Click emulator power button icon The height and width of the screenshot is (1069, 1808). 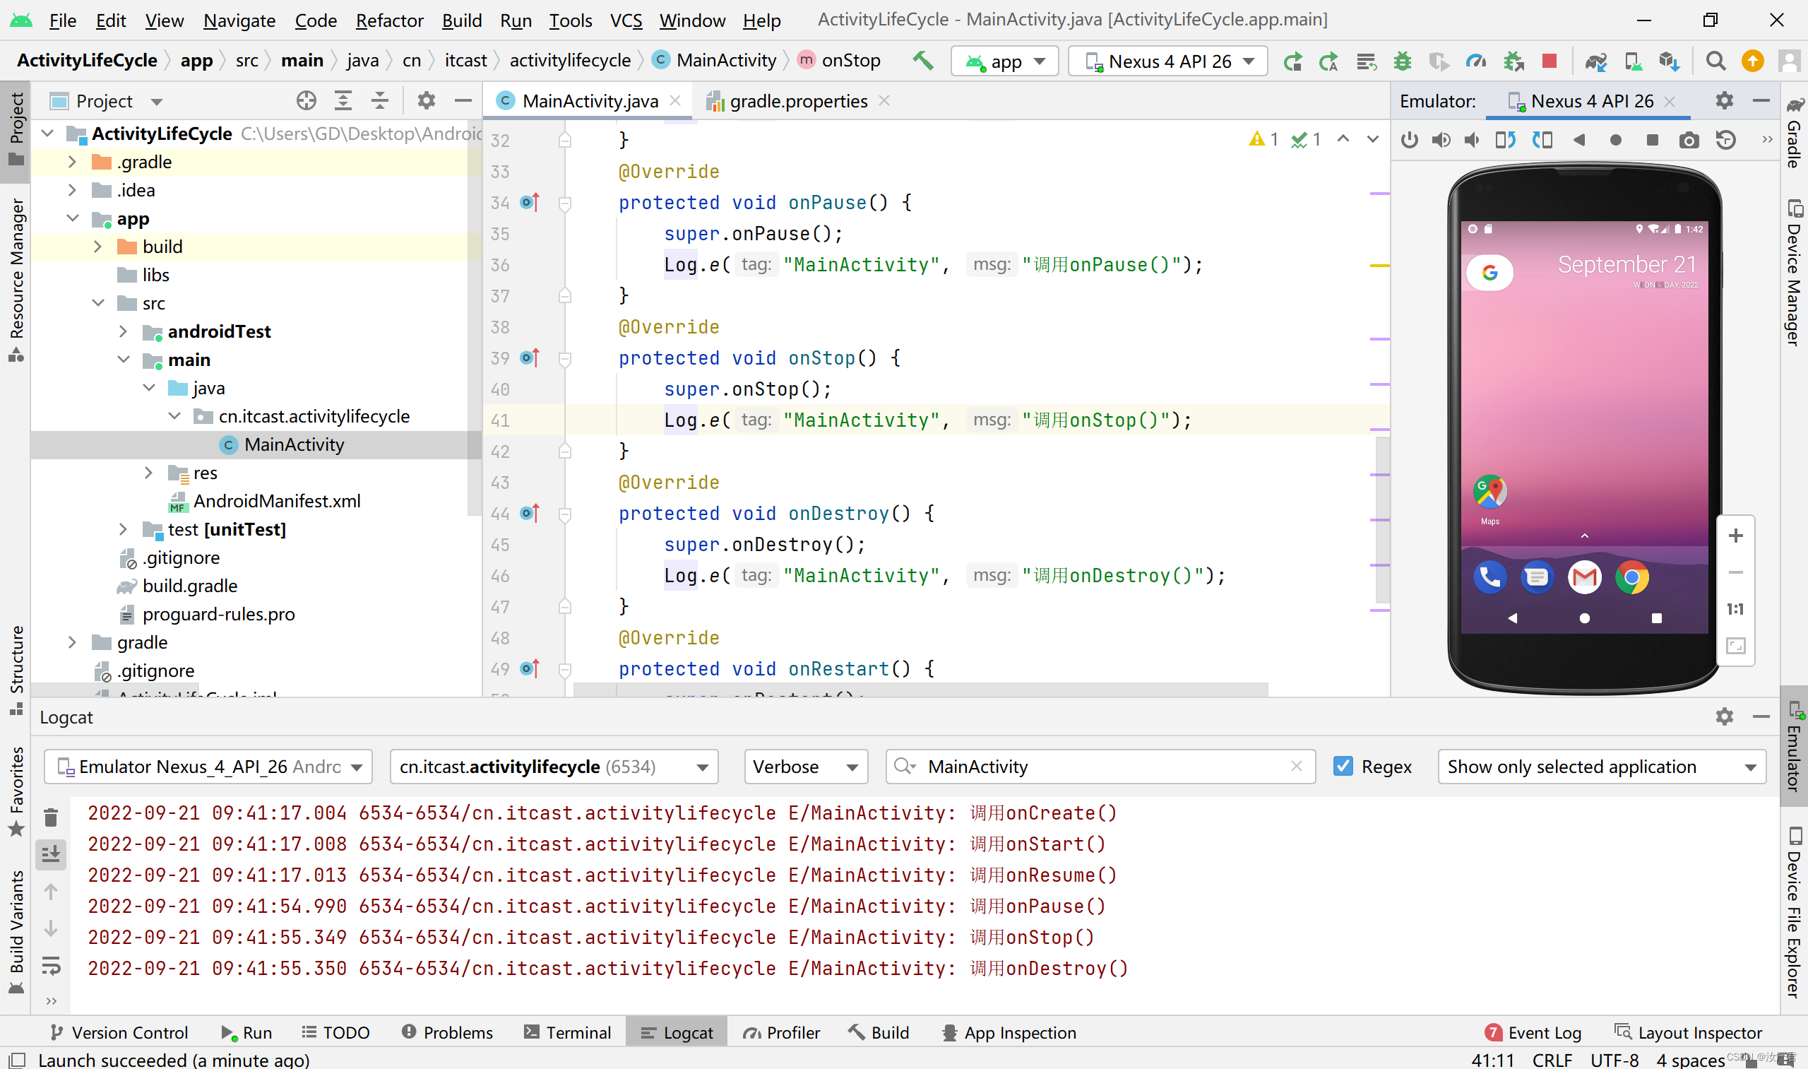(1409, 140)
